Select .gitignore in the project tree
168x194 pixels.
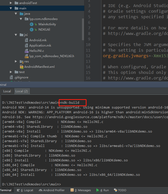(x=21, y=77)
